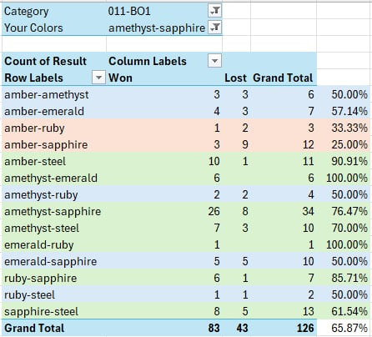372x337 pixels.
Task: Click the Won count 8 in sapphire-steel row
Action: pyautogui.click(x=164, y=311)
